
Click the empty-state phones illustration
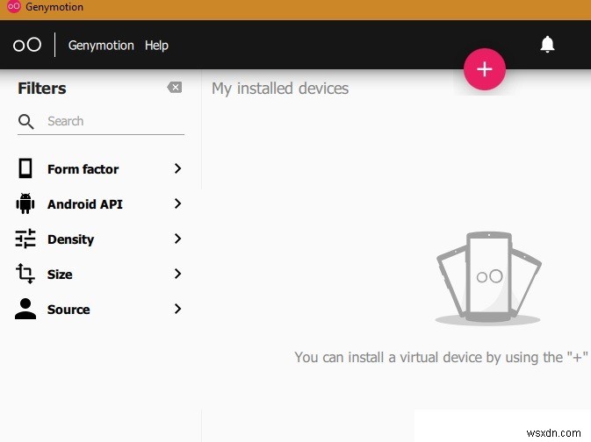click(x=488, y=278)
